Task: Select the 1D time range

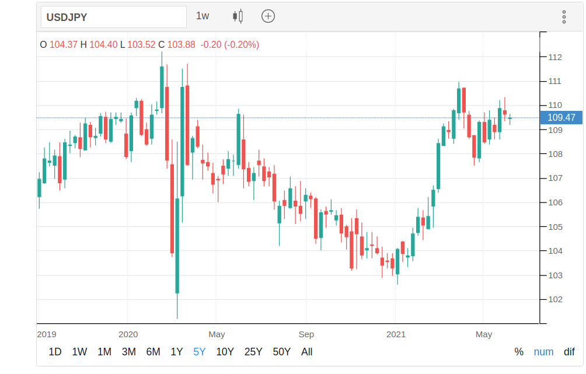Action: [x=55, y=352]
